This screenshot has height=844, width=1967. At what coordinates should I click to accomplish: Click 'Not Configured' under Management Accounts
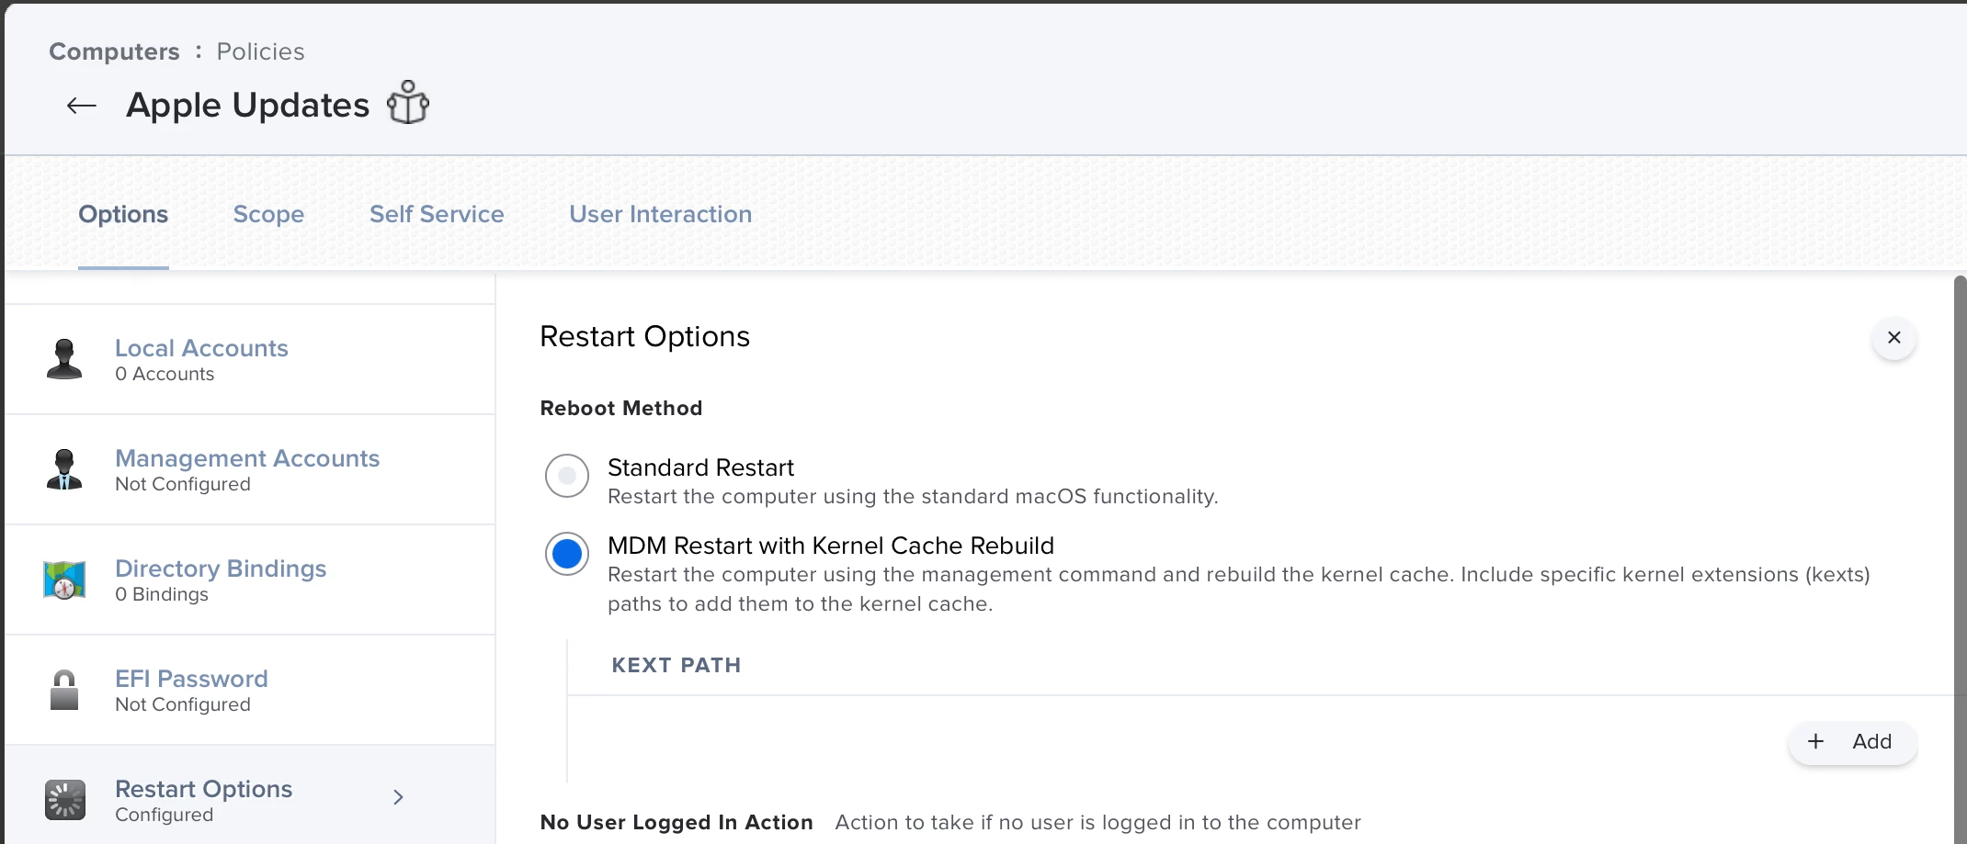tap(183, 484)
